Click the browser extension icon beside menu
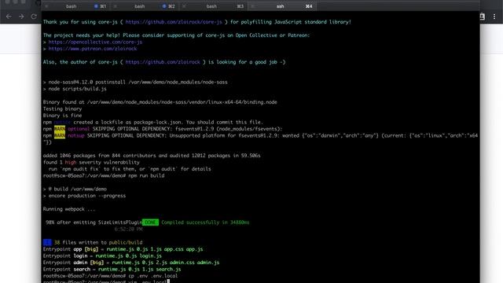 (482, 17)
